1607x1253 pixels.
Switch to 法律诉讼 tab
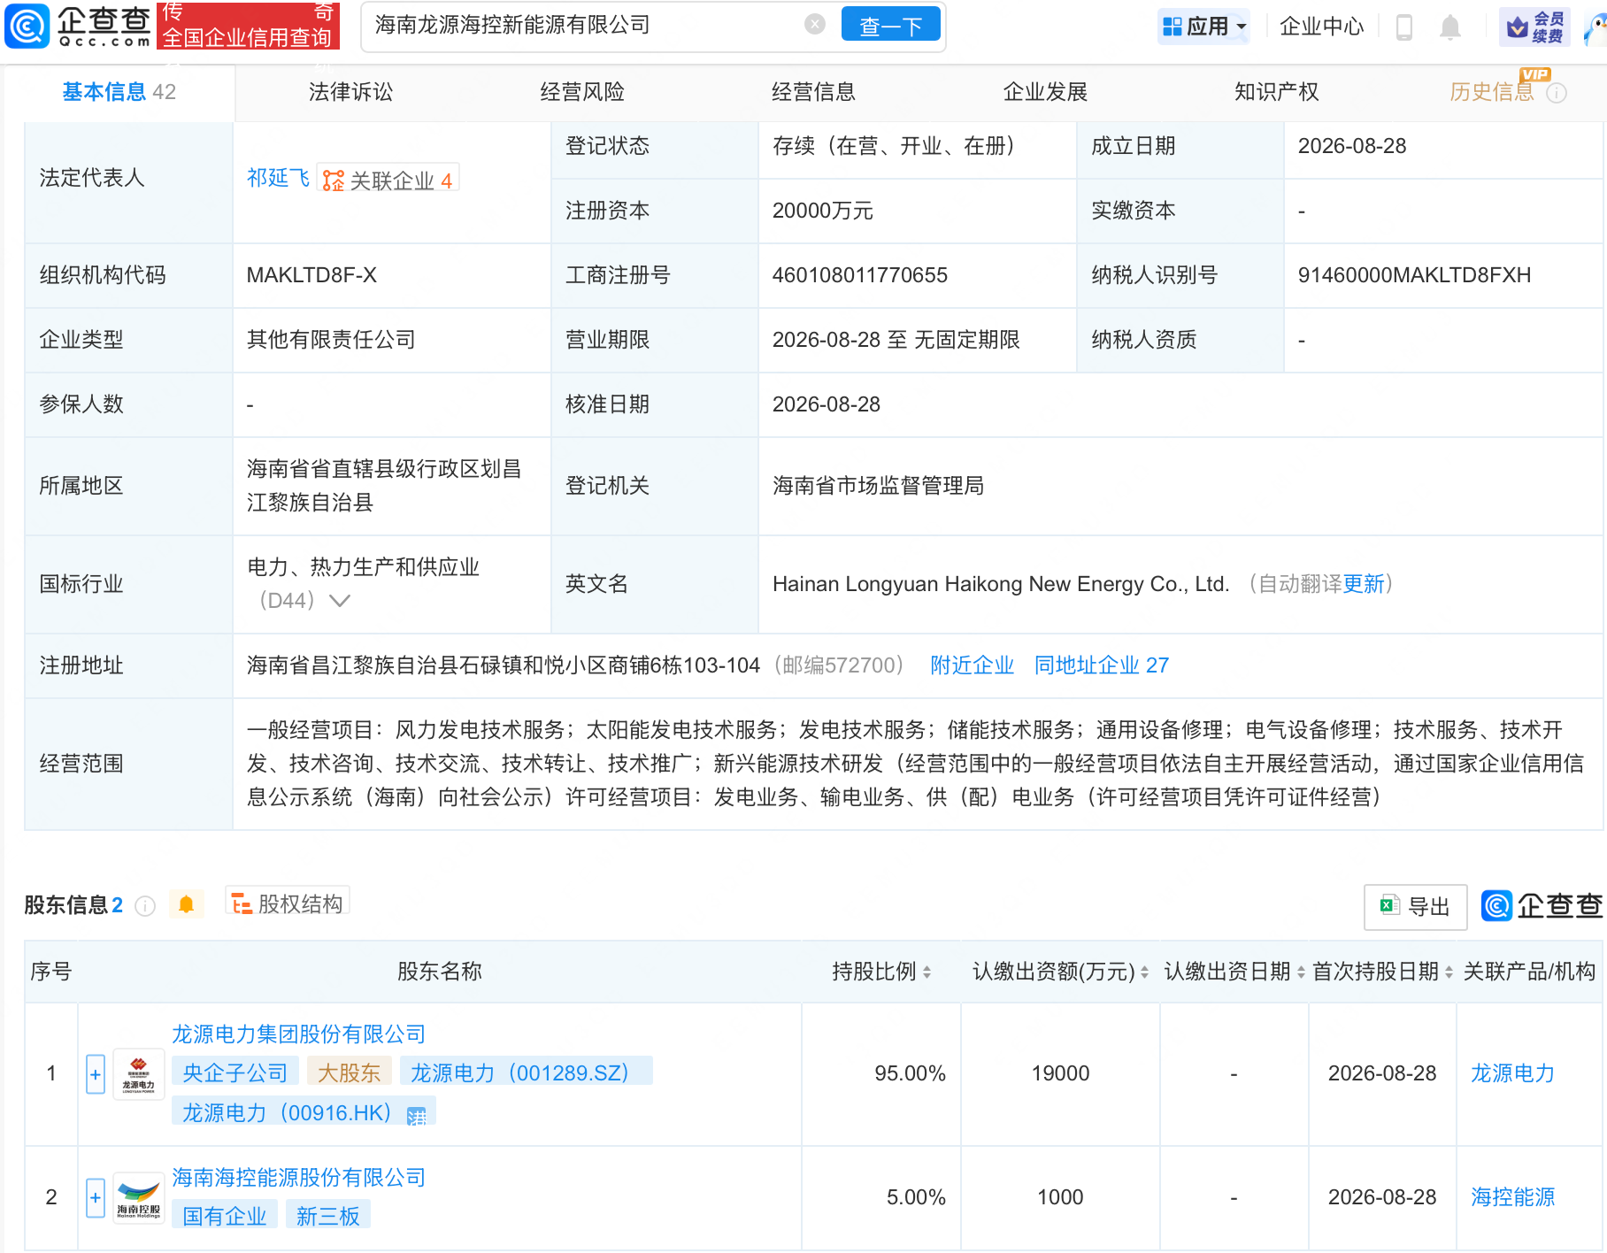(350, 91)
